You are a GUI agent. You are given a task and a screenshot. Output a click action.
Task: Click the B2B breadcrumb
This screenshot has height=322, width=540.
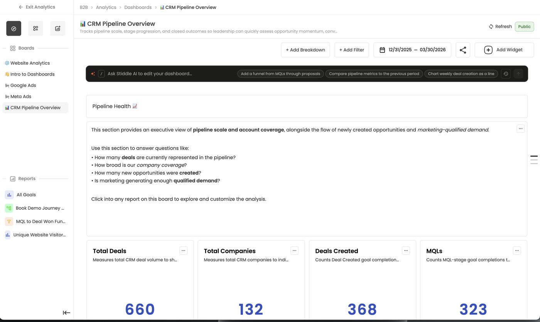tap(84, 7)
